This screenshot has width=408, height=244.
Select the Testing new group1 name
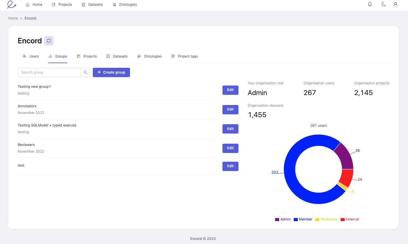34,87
